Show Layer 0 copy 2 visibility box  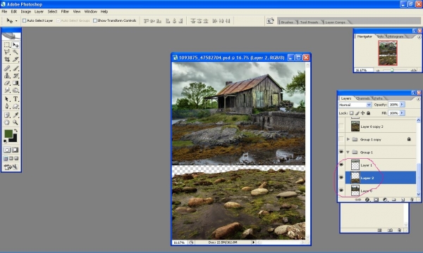341,126
